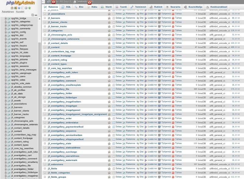The image size is (244, 179).
Task: Click the collapse-all icon in navigation panel
Action: click(33, 15)
